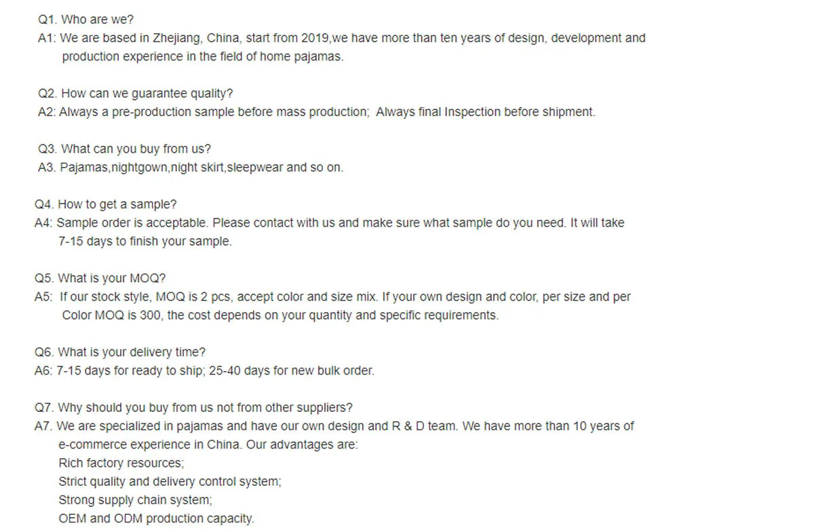Viewport: 814px width, 530px height.
Task: Click the A4 line "Sample order is acceptable"
Action: [329, 223]
